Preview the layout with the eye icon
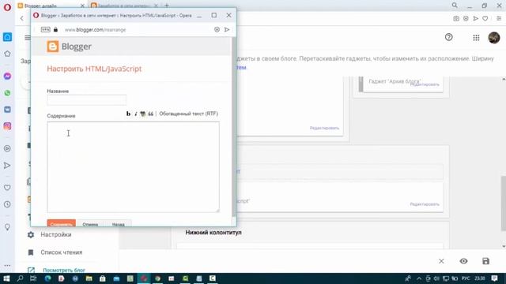The width and height of the screenshot is (506, 284). coord(463,261)
